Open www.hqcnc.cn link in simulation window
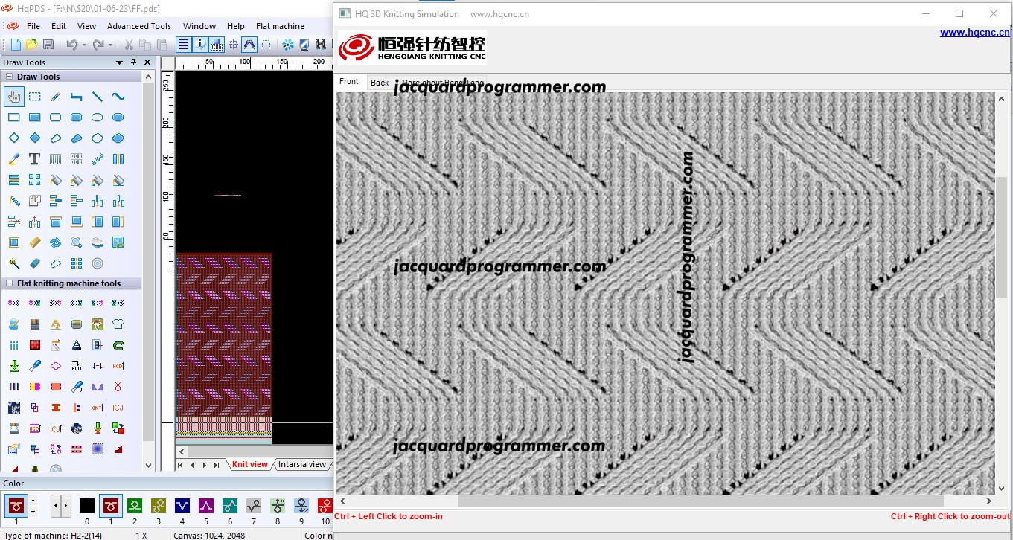 (974, 32)
